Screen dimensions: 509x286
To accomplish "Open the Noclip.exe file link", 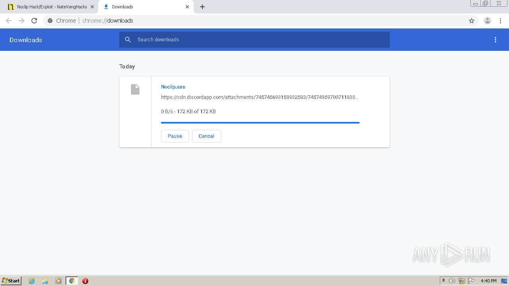I will pyautogui.click(x=173, y=87).
